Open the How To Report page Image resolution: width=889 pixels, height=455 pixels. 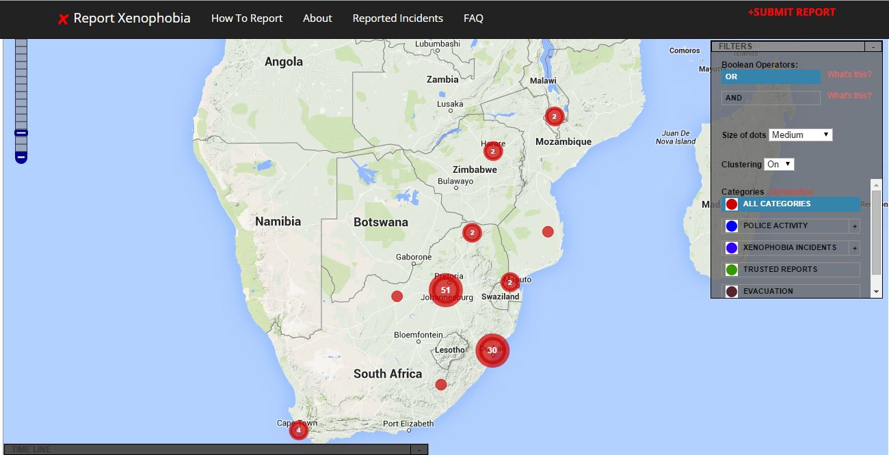(247, 18)
